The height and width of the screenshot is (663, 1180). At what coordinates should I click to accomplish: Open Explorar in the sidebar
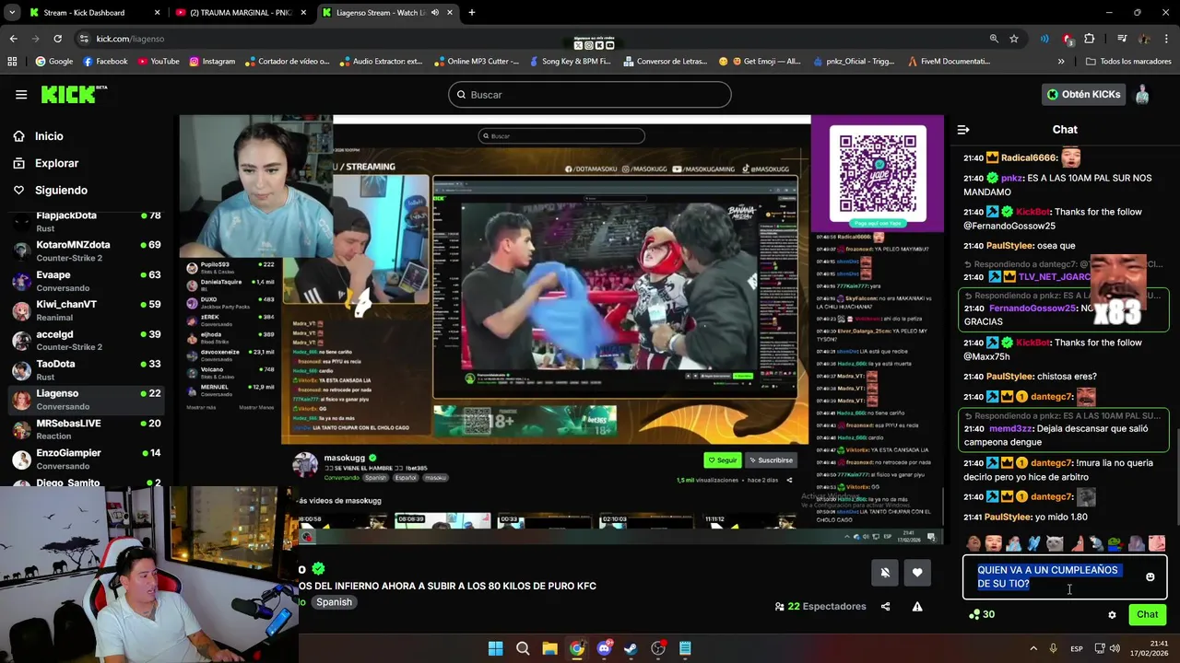(x=56, y=163)
